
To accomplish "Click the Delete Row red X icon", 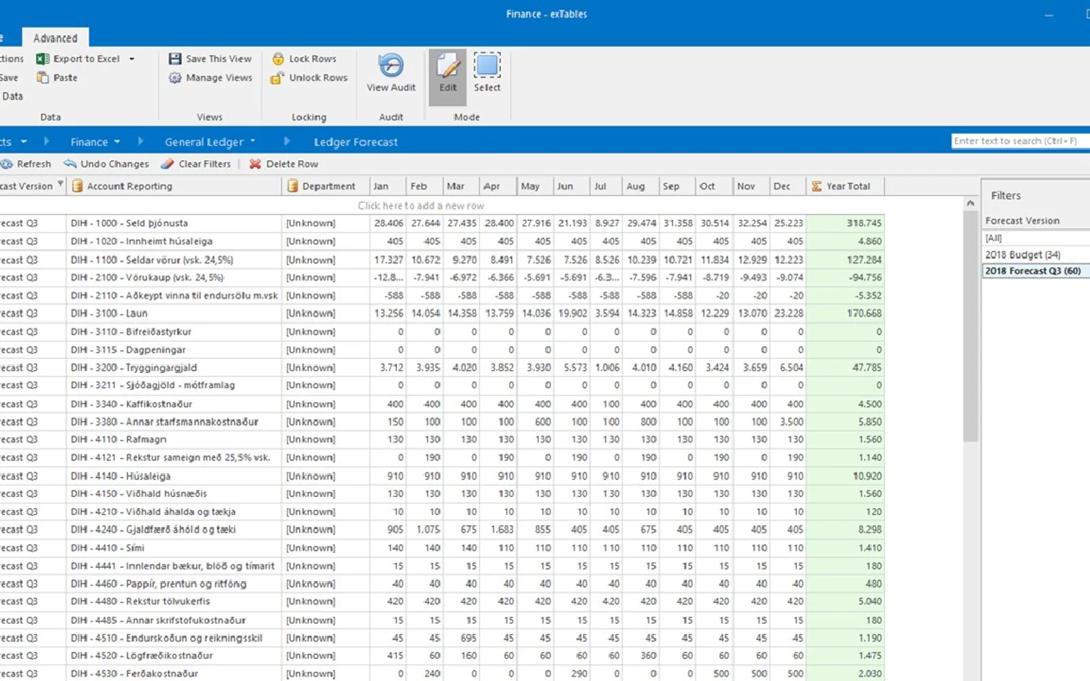I will tap(255, 164).
